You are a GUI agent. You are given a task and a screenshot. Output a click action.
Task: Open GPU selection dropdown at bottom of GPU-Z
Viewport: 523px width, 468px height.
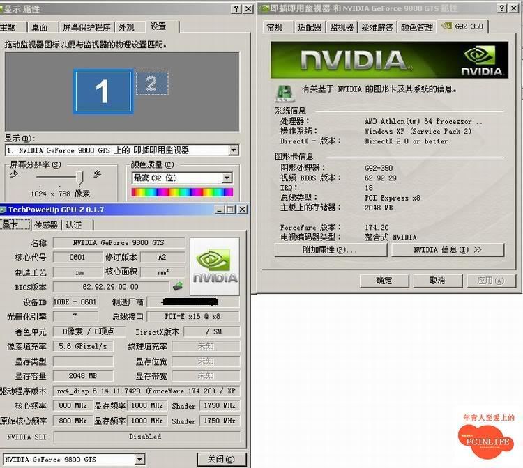[139, 460]
